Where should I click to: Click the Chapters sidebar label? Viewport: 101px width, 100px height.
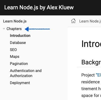point(14,29)
